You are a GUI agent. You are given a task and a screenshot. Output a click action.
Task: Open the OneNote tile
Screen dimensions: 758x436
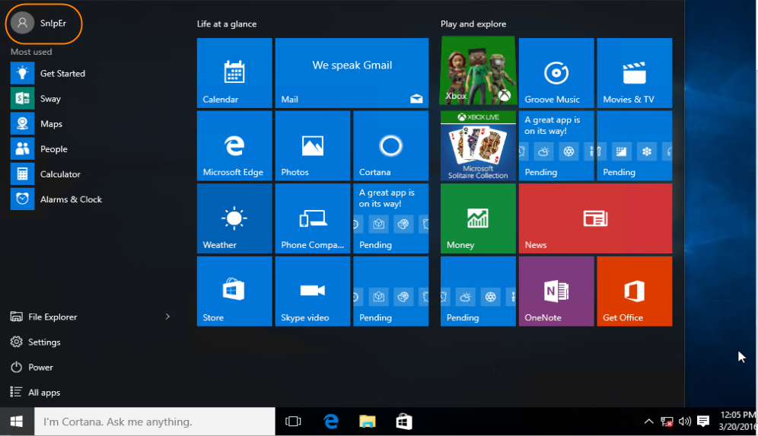coord(556,291)
